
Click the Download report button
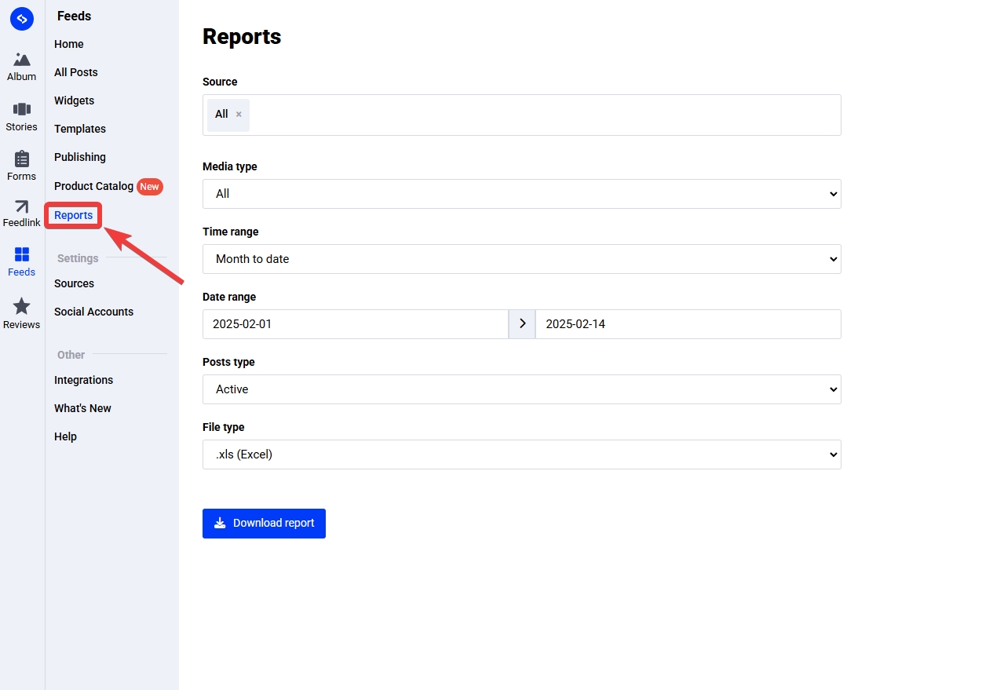click(264, 523)
